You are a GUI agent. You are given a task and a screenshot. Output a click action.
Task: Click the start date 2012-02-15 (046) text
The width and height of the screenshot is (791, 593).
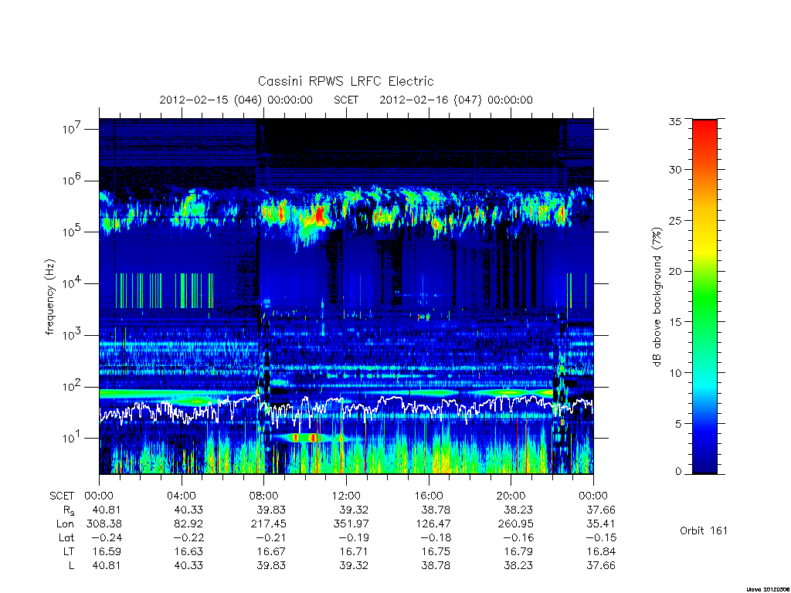[x=210, y=100]
